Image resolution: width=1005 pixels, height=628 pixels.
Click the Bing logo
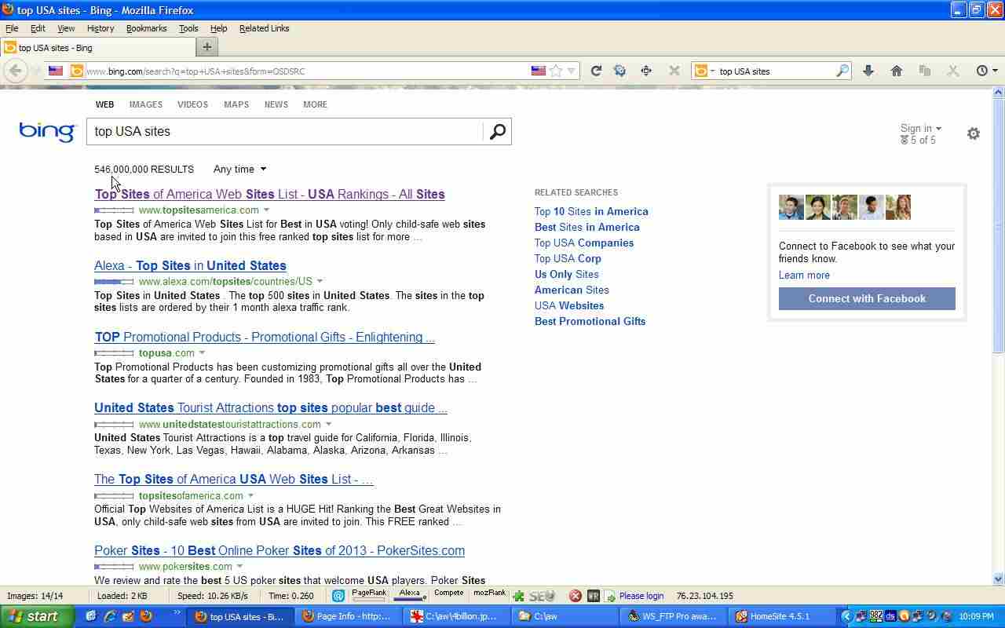pyautogui.click(x=47, y=131)
